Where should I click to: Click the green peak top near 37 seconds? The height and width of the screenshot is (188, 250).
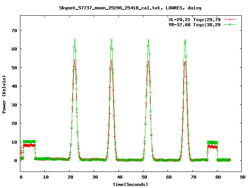point(111,40)
